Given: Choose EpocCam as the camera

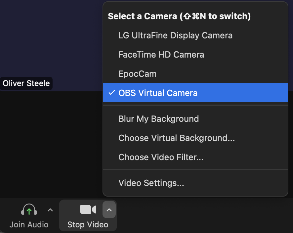Looking at the screenshot, I should (x=137, y=74).
